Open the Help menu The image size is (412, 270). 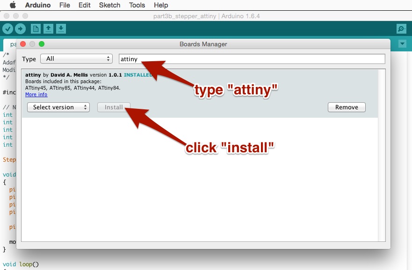161,5
